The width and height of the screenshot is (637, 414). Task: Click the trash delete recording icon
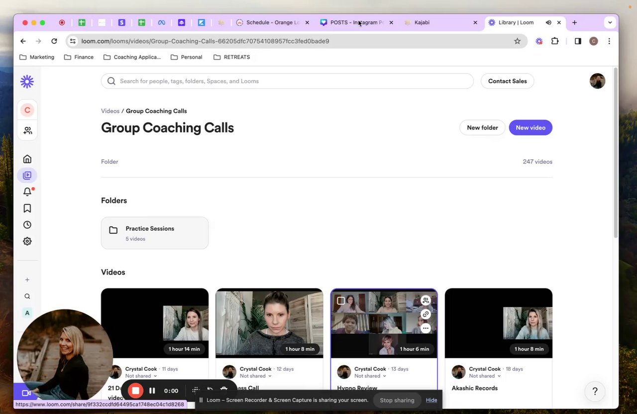(x=224, y=391)
